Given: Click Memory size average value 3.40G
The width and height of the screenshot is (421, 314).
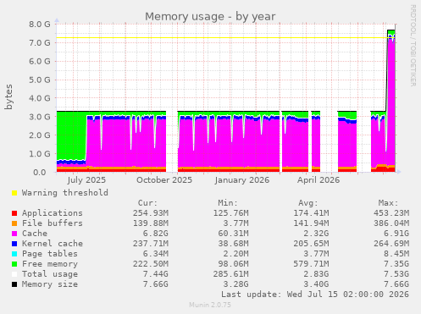Looking at the screenshot, I should pos(316,284).
